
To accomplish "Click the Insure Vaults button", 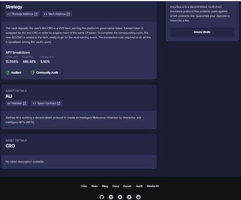I will [x=202, y=32].
